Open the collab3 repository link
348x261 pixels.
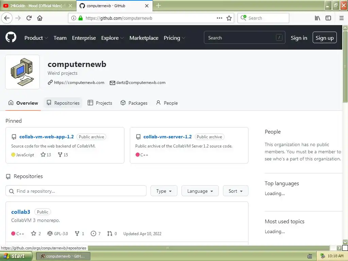(21, 212)
